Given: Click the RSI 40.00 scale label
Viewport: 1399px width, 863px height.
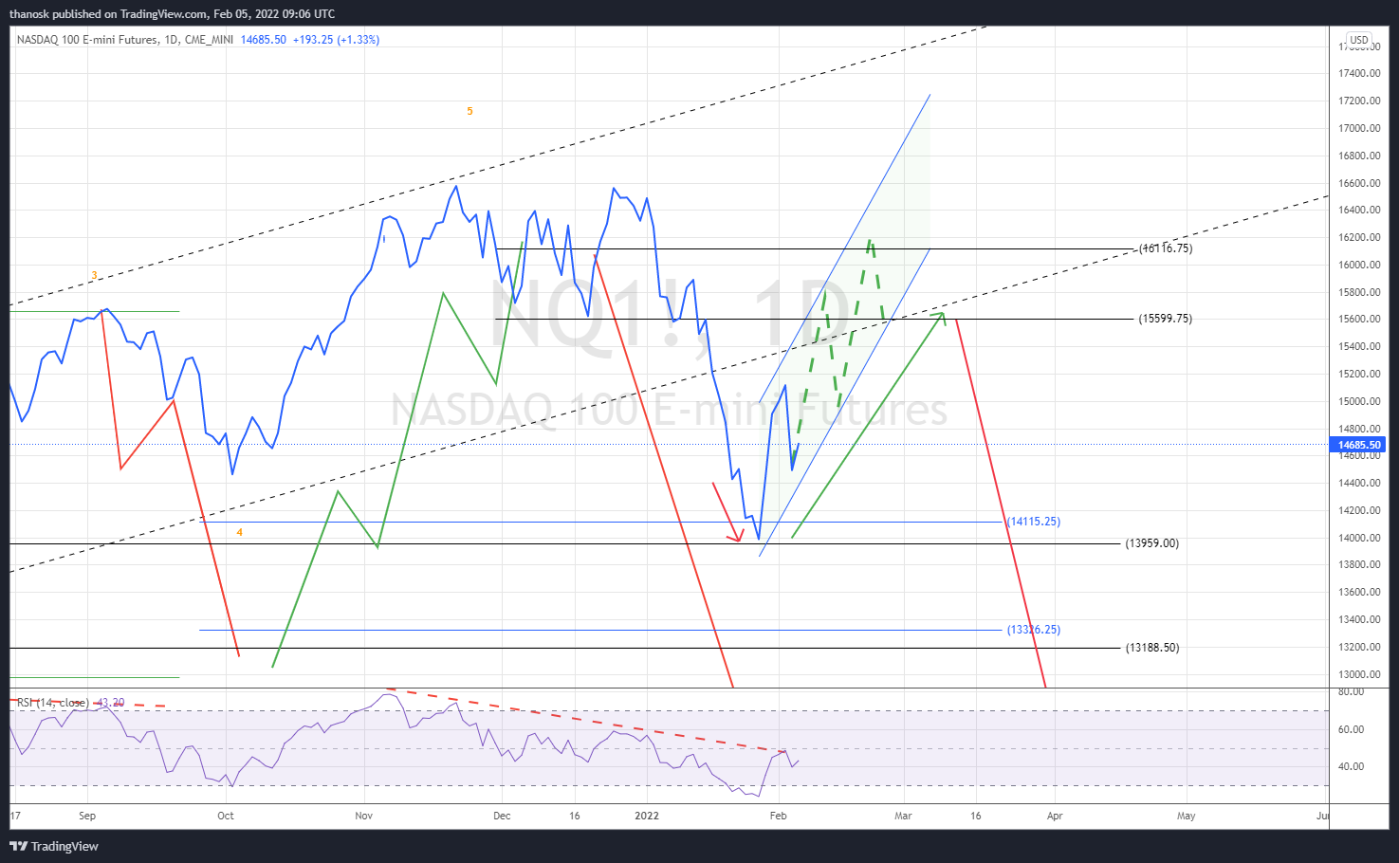Looking at the screenshot, I should (1351, 766).
